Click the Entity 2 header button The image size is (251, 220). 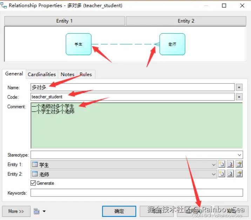[186, 21]
